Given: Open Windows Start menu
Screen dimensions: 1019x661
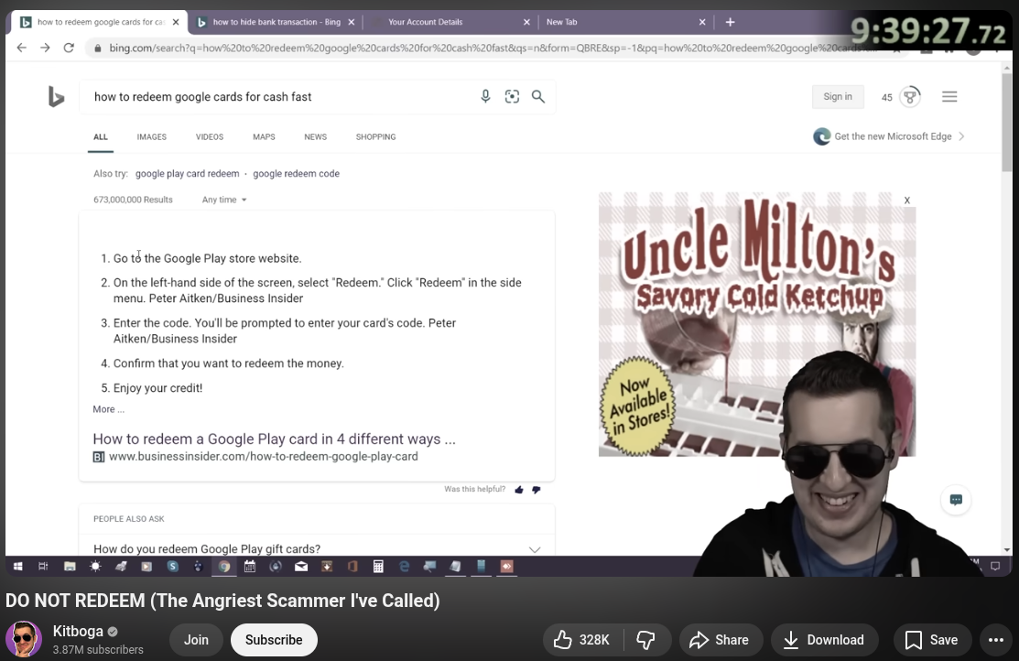Looking at the screenshot, I should point(18,567).
